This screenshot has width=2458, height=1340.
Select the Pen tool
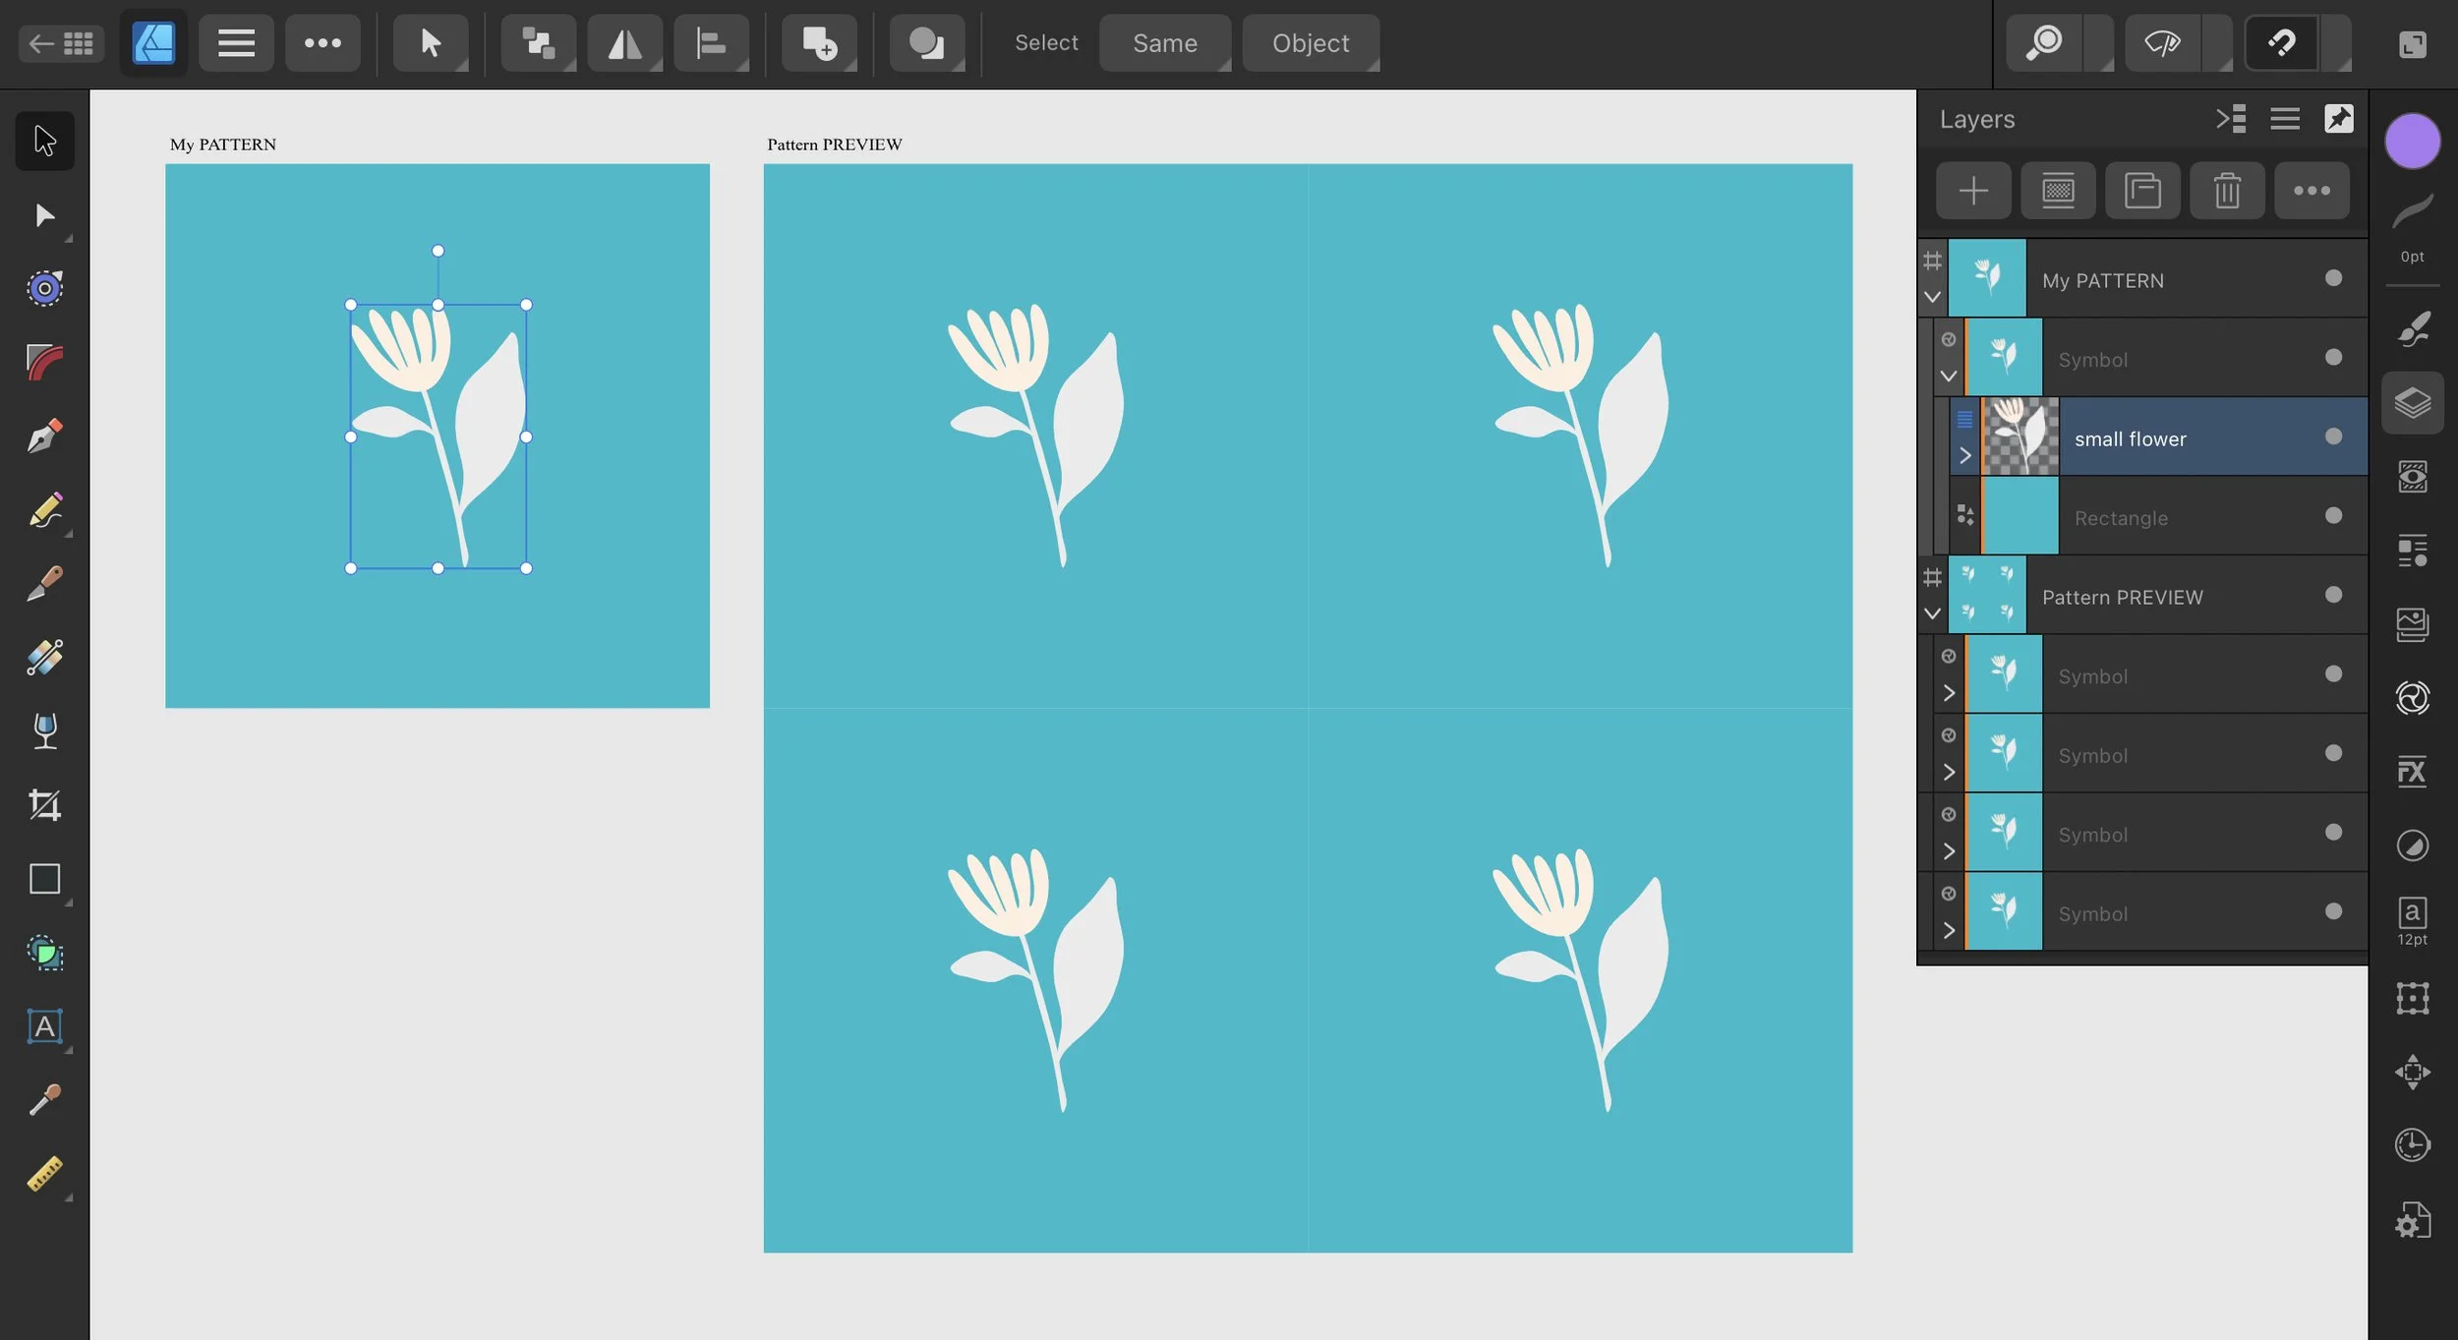point(43,436)
